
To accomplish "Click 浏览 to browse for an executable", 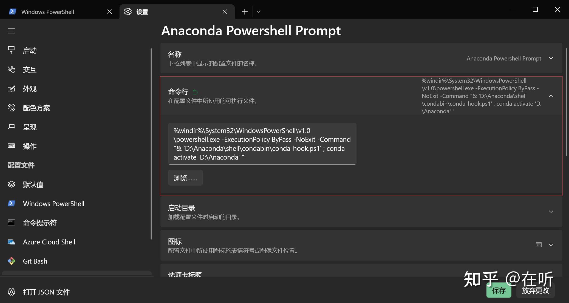I will (x=185, y=178).
